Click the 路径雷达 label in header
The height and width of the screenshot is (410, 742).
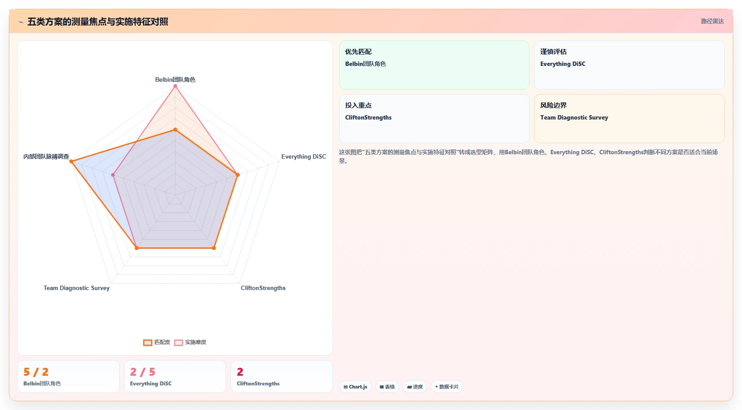[712, 21]
